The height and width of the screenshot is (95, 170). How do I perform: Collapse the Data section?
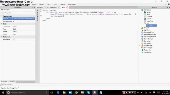(1, 24)
